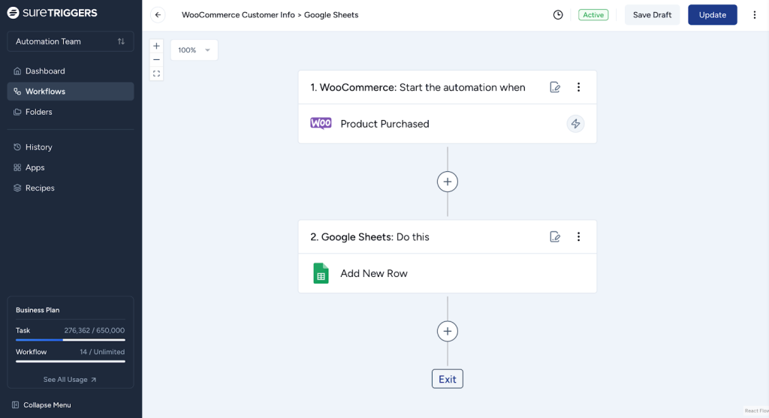Open workflow history clock icon
Screen dimensions: 769x418
pos(558,15)
